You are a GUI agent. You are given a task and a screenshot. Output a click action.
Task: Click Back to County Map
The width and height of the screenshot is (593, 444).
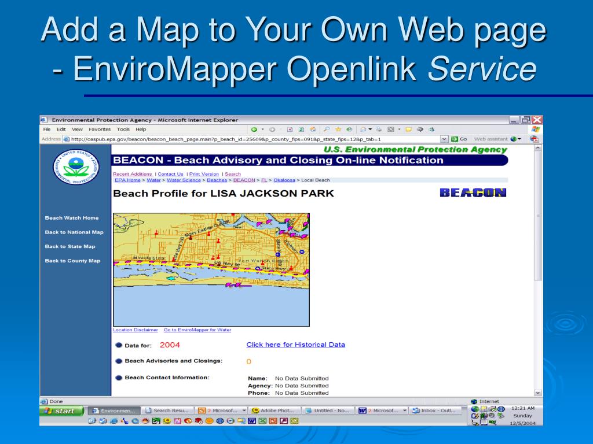pos(72,261)
